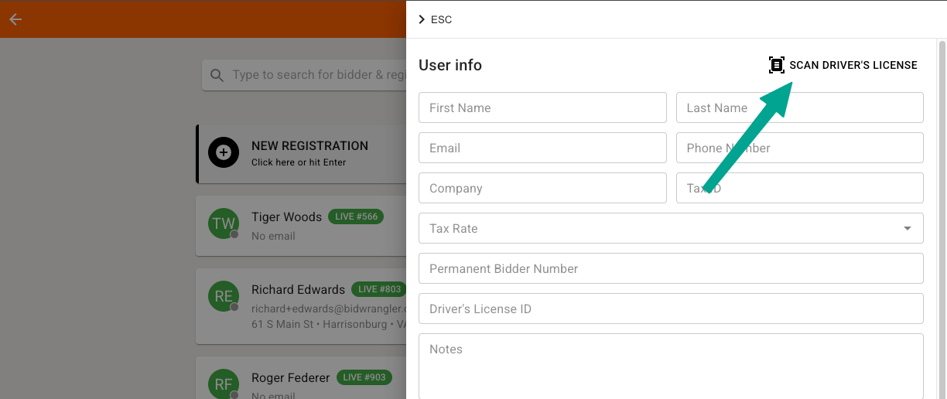Click the search magnifier icon
The height and width of the screenshot is (399, 947).
(x=217, y=75)
